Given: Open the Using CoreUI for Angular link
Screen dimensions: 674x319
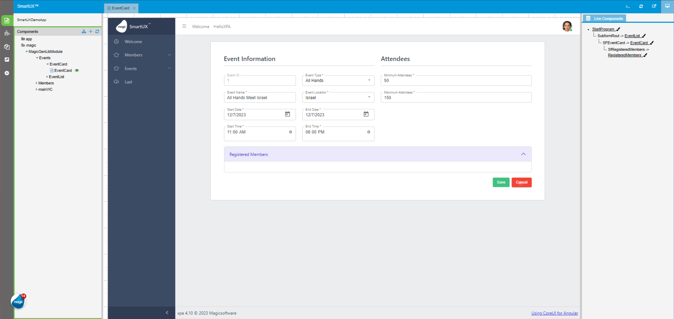Looking at the screenshot, I should tap(554, 313).
